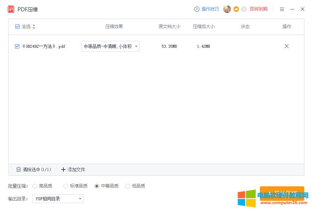Uncheck the 《GB2492…方法》.pdf file checkbox
Screen dimensions: 312x210
[x=17, y=46]
